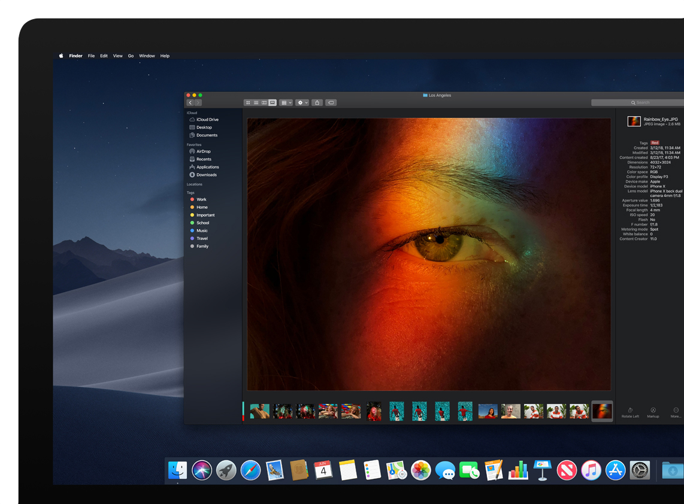684x504 pixels.
Task: Open the More... options in the preview pane
Action: pos(676,411)
